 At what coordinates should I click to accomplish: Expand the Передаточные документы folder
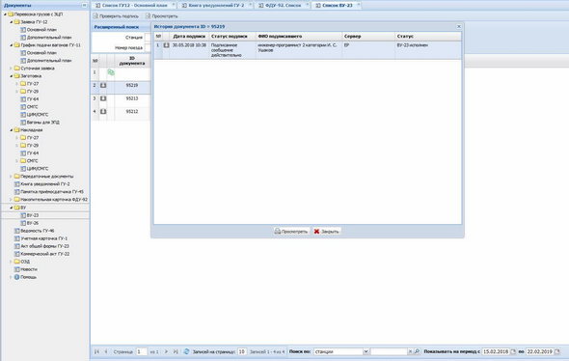coord(11,177)
